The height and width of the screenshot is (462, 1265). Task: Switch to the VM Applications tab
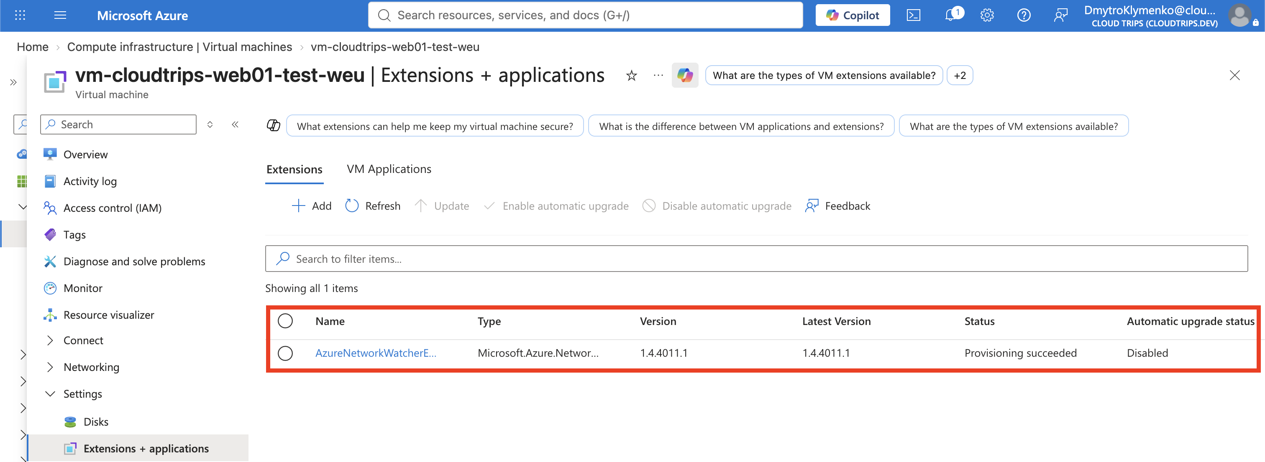tap(389, 169)
